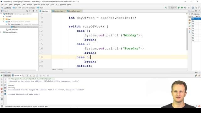Switch to the Random.java tab

coord(58,11)
